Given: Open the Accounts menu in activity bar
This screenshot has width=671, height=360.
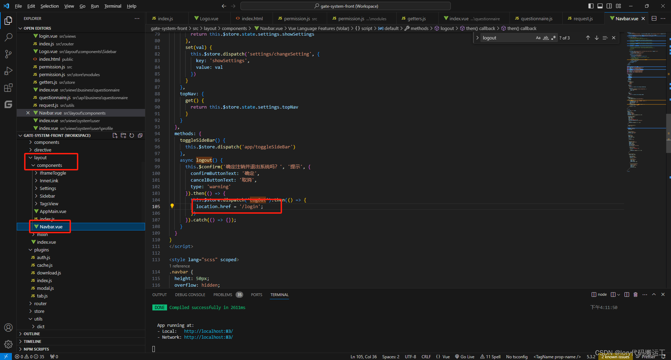Looking at the screenshot, I should pyautogui.click(x=8, y=328).
